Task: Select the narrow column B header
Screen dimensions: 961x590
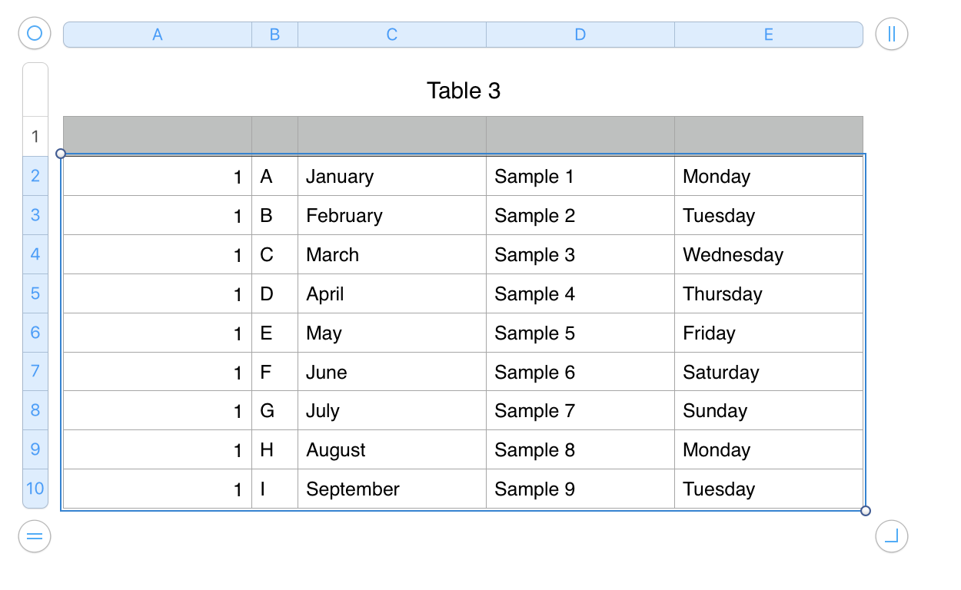Action: [x=274, y=35]
